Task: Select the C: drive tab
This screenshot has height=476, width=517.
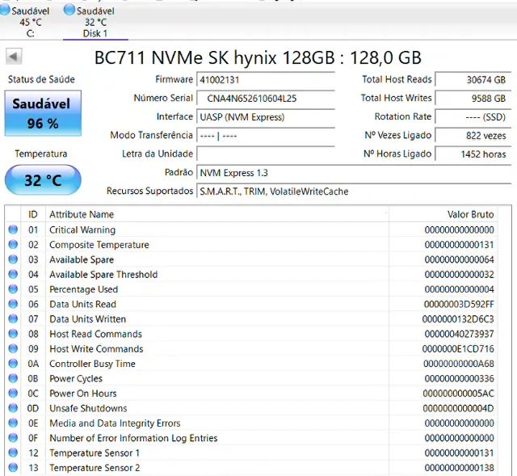Action: coord(26,22)
